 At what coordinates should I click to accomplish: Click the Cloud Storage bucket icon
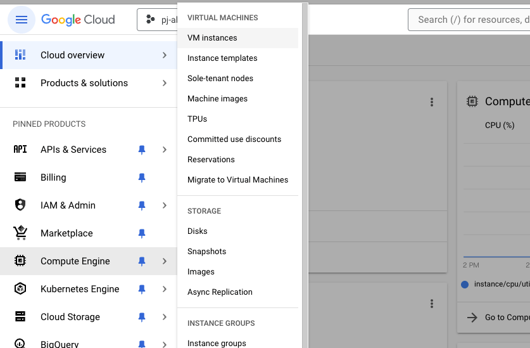pyautogui.click(x=20, y=316)
